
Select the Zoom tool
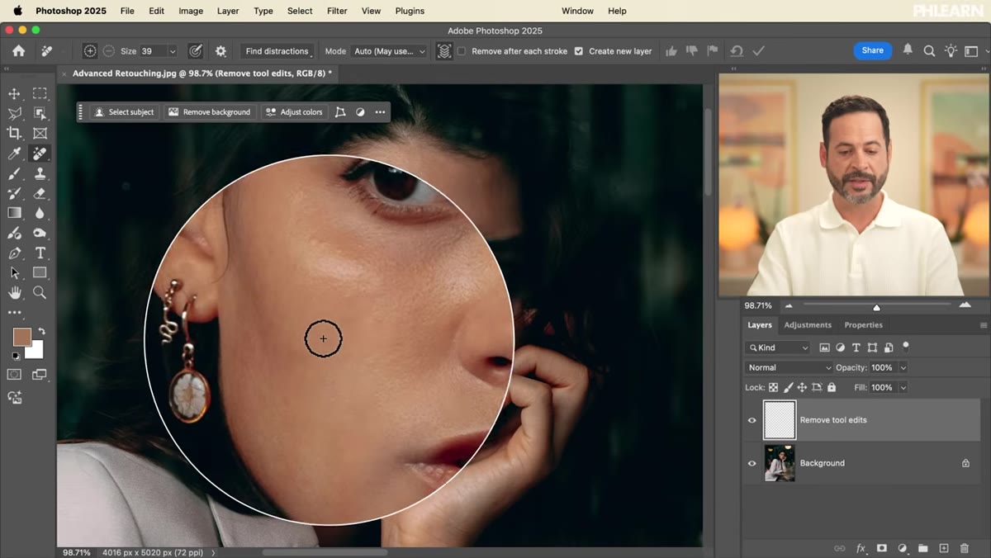(x=40, y=293)
